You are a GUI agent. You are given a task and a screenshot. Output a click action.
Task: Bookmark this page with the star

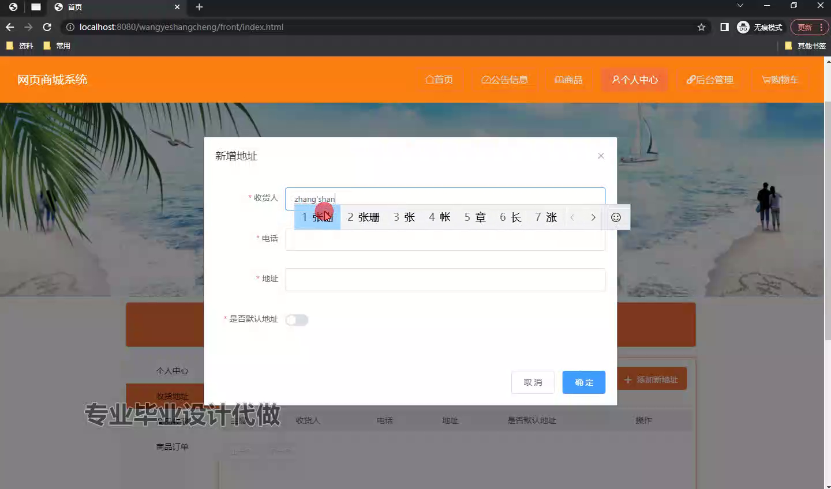point(701,27)
